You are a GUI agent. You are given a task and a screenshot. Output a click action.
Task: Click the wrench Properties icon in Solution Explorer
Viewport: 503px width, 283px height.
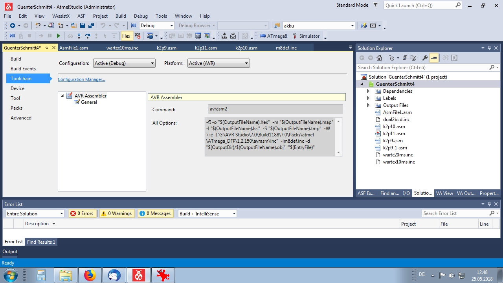click(x=425, y=58)
